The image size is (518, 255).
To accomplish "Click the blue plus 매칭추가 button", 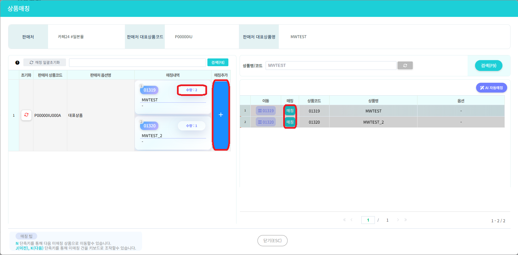I will tap(221, 115).
